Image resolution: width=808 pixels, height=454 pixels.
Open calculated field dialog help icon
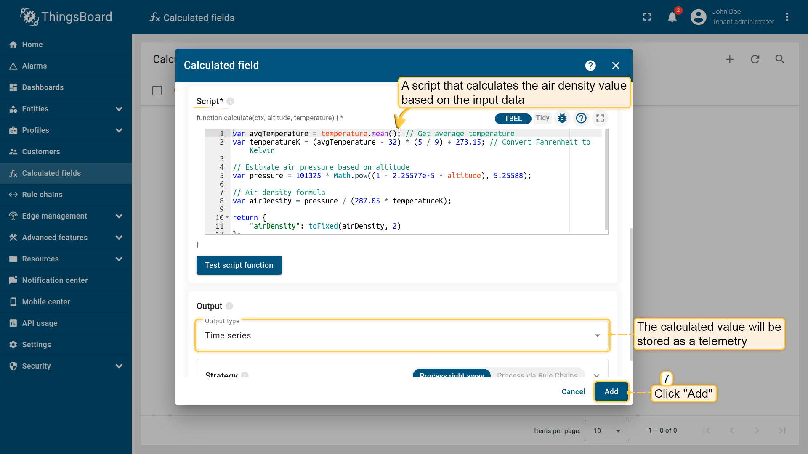point(590,66)
